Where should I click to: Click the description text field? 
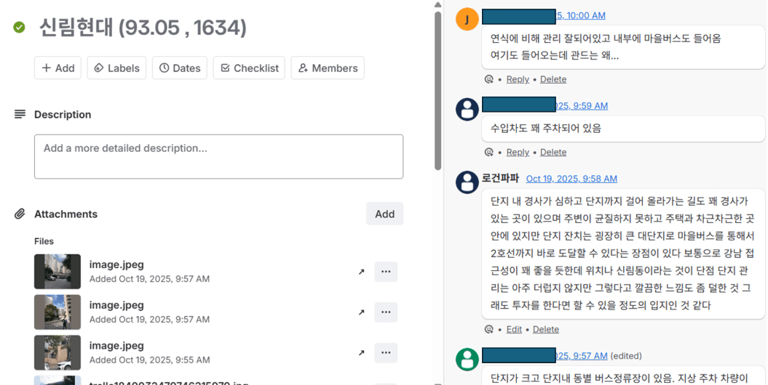[218, 156]
